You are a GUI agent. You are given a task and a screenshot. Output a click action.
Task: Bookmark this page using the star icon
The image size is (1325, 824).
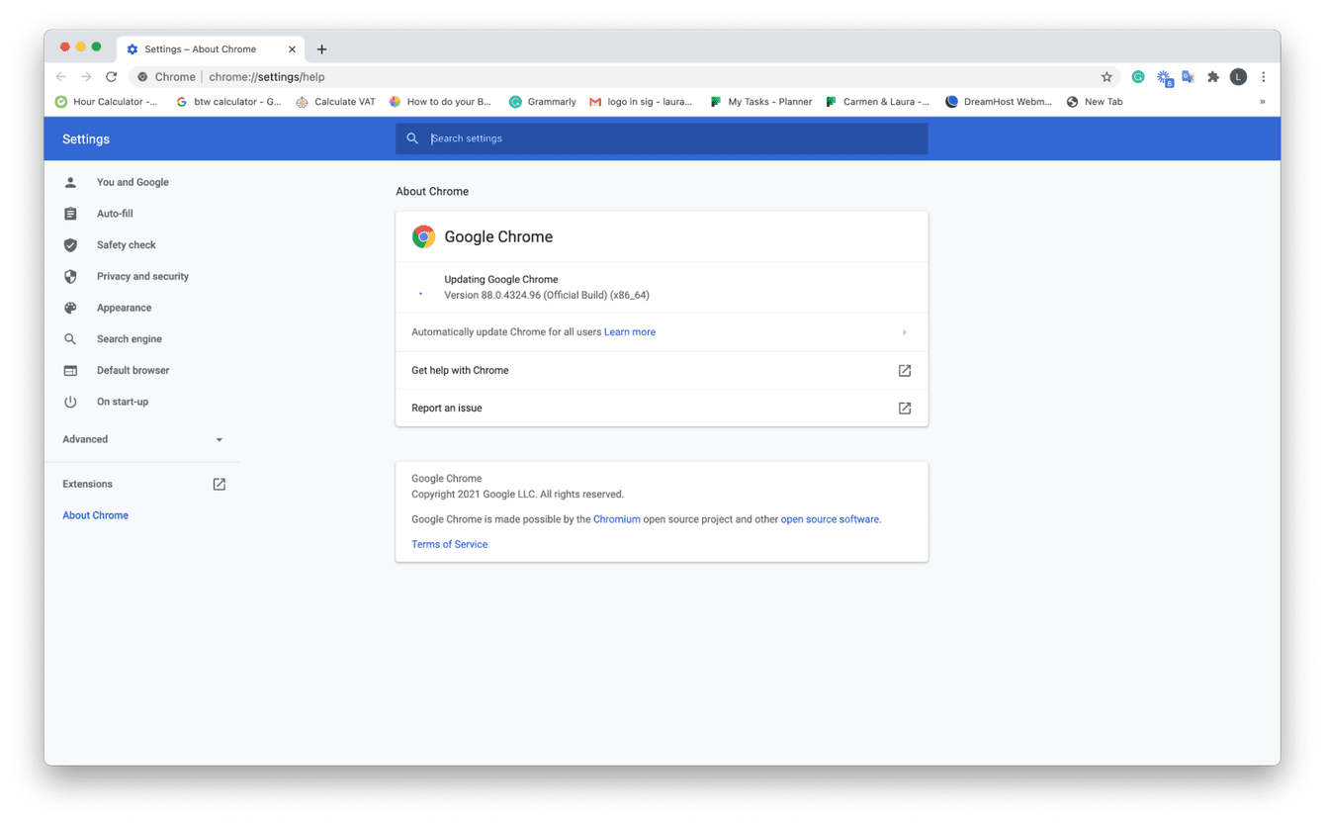pyautogui.click(x=1105, y=76)
